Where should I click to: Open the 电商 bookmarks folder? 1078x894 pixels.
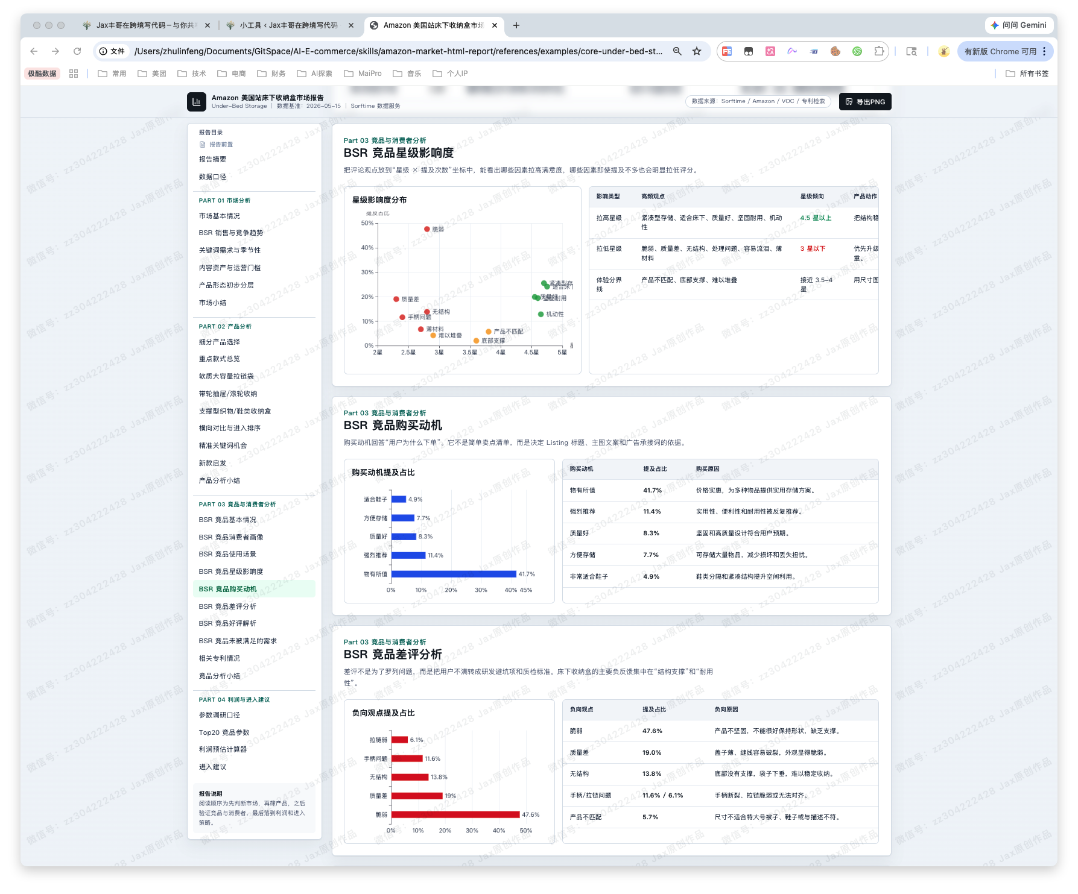(232, 74)
